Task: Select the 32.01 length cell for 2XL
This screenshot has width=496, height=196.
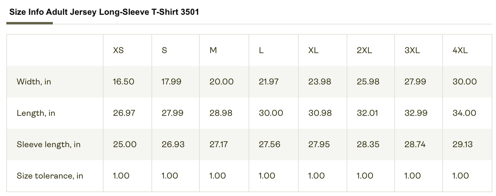Action: click(368, 113)
